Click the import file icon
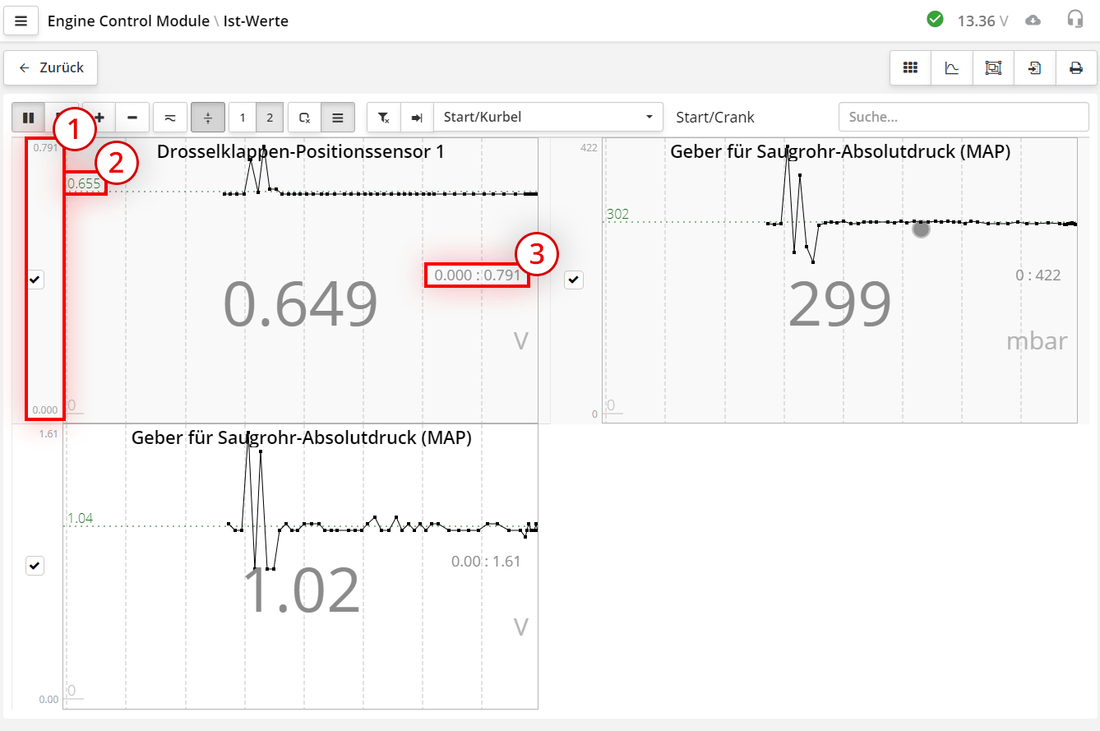 coord(1034,68)
